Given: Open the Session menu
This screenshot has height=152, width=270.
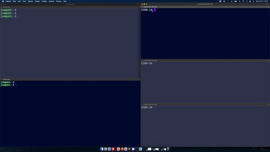Looking at the screenshot, I should pos(30,1).
